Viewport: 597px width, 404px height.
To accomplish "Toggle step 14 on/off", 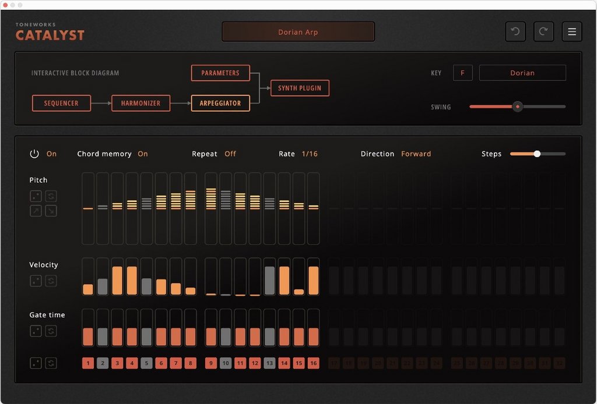I will tap(284, 363).
